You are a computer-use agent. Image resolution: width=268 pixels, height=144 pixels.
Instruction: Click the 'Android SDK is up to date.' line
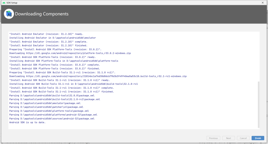pos(27,123)
